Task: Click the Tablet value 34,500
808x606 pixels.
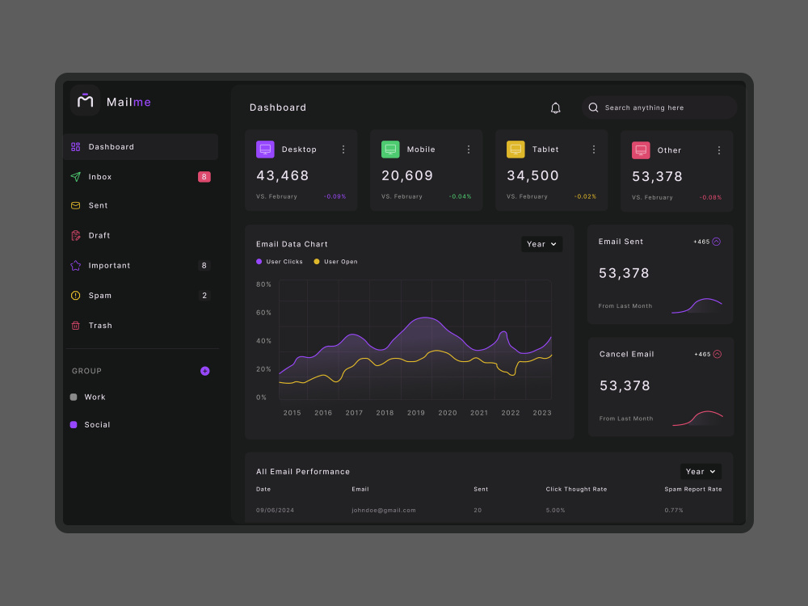Action: point(532,175)
